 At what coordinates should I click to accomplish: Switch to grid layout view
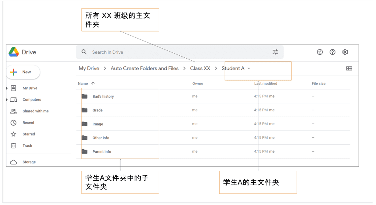tap(349, 69)
